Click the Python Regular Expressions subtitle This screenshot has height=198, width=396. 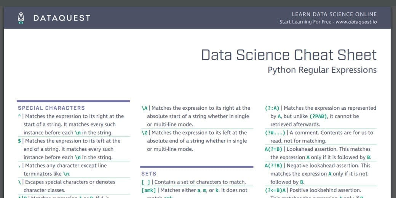click(x=322, y=70)
